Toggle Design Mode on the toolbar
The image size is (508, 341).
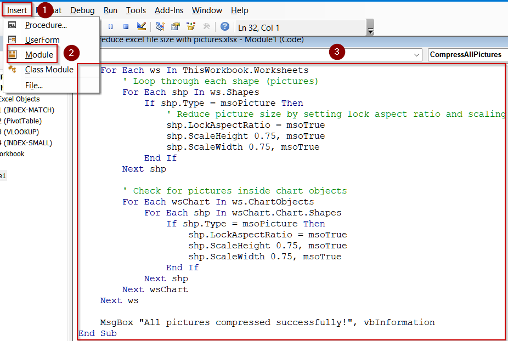pos(140,26)
